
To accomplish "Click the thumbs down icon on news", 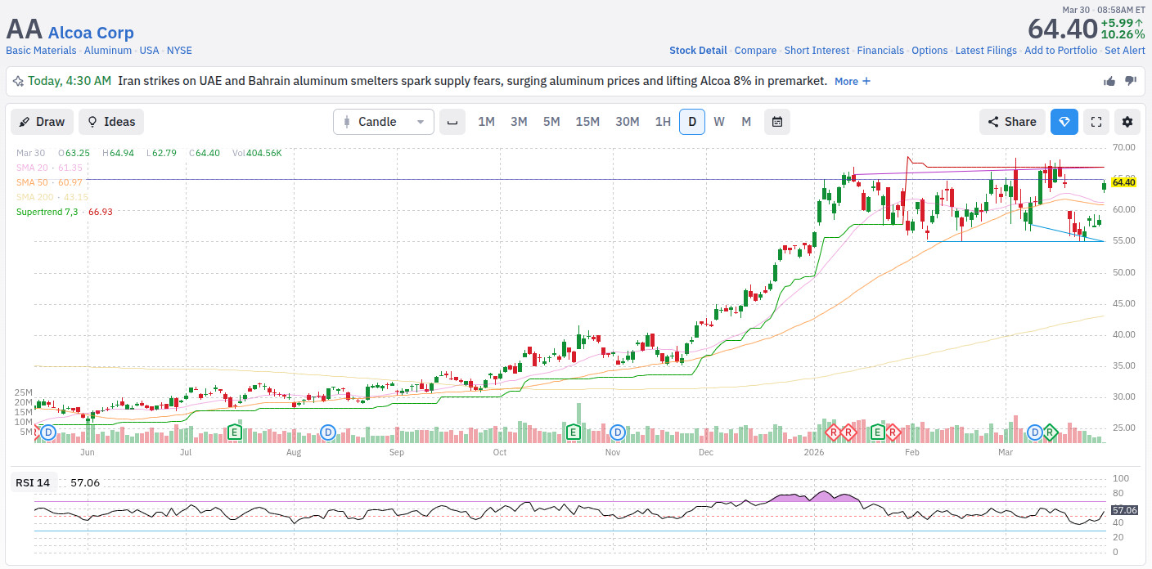I will pos(1131,81).
